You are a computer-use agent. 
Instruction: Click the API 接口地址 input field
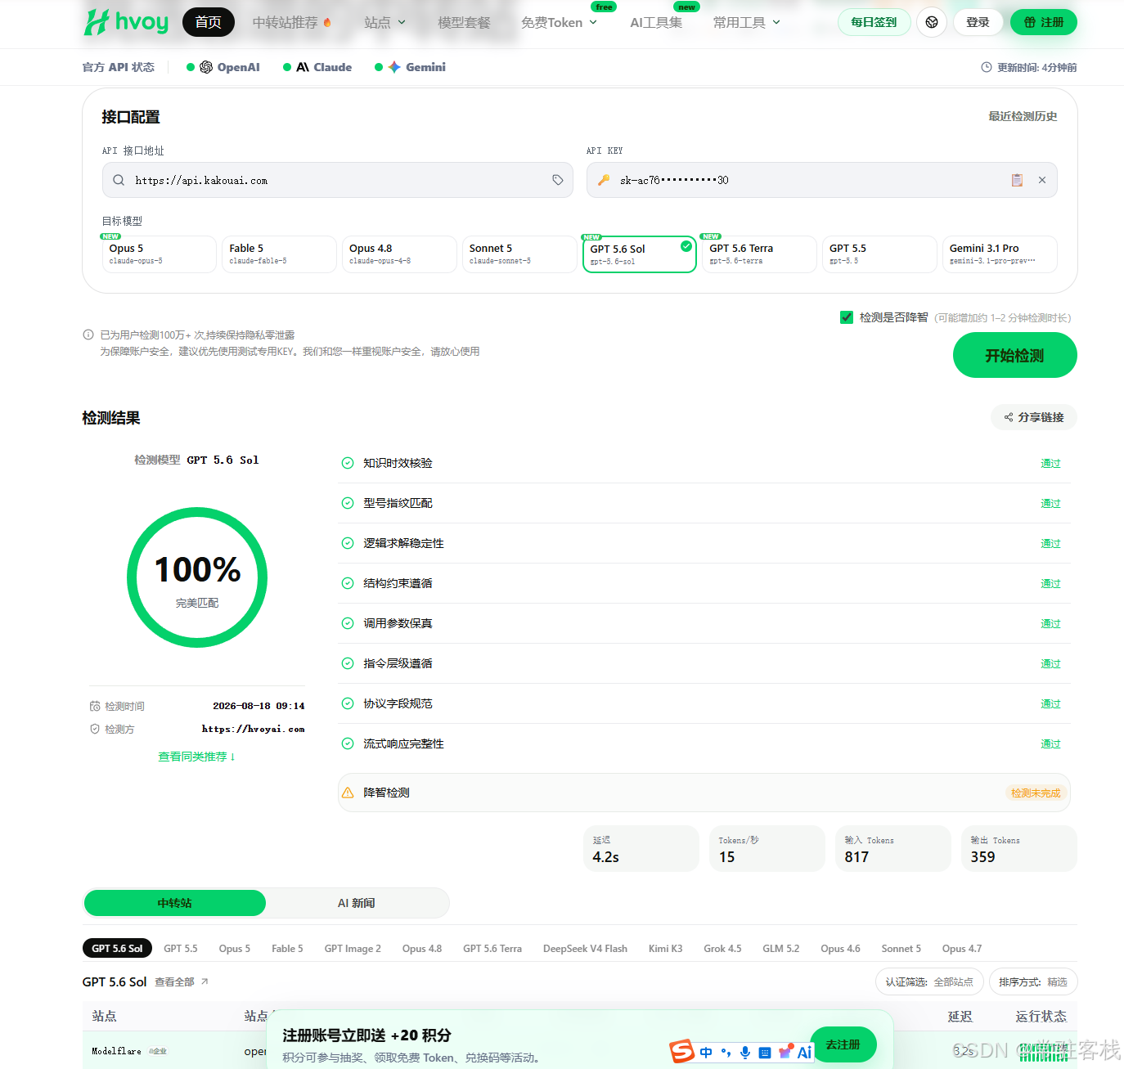[x=338, y=180]
